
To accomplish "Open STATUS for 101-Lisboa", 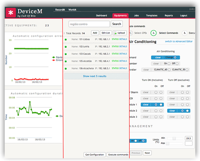I will 115,39.
